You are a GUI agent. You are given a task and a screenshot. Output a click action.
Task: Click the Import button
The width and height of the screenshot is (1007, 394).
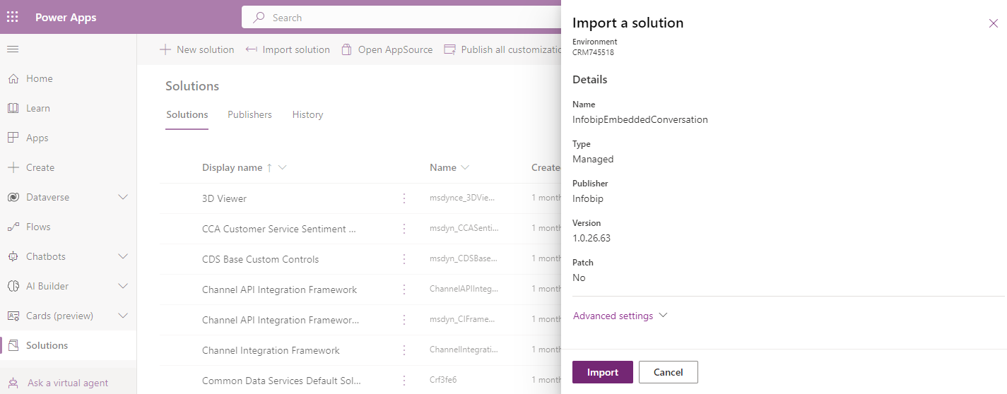point(603,372)
